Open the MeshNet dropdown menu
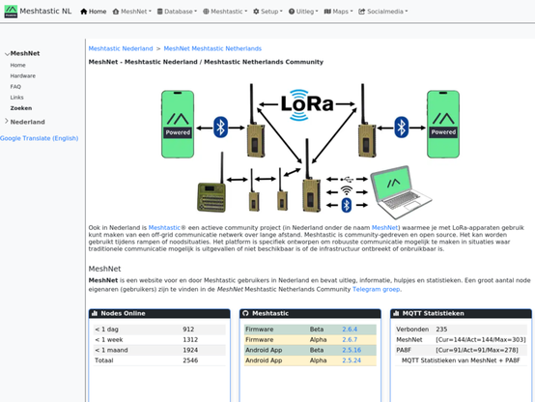The height and width of the screenshot is (402, 535). (x=132, y=12)
